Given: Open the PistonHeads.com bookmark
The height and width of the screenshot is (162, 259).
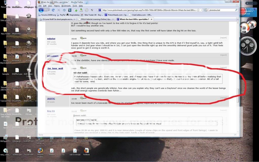Looking at the screenshot, I should point(116,15).
